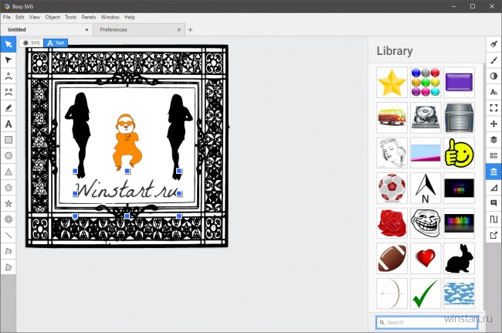
Task: Click the orange dancing figure on canvas
Action: tap(127, 141)
